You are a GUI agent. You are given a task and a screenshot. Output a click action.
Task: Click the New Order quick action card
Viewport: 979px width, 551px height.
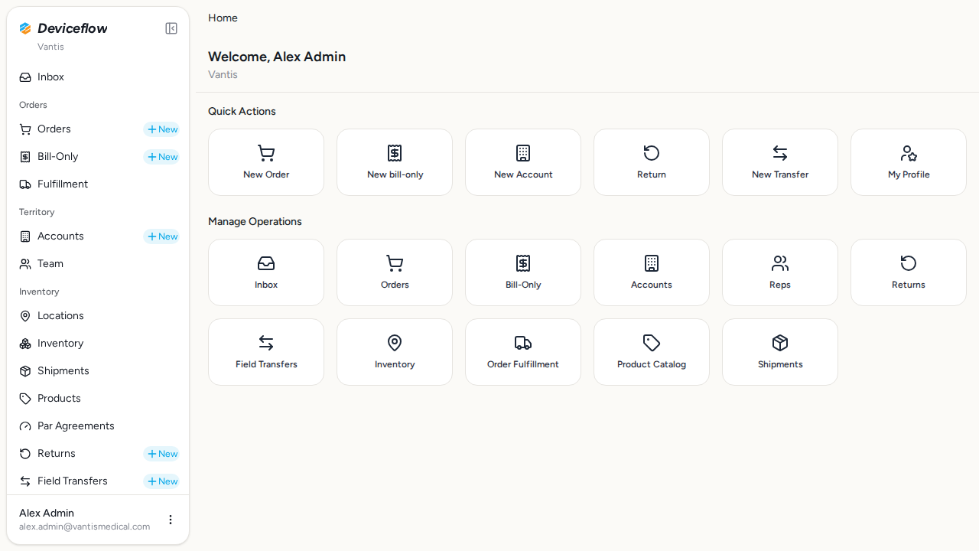[266, 162]
